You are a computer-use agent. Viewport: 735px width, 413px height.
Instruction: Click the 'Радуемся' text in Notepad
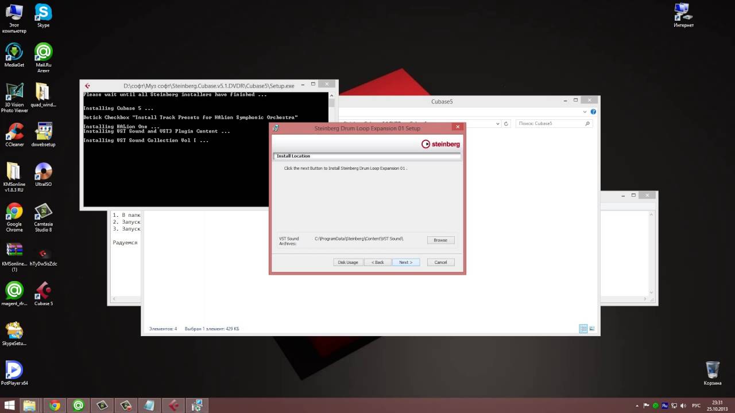pyautogui.click(x=125, y=243)
